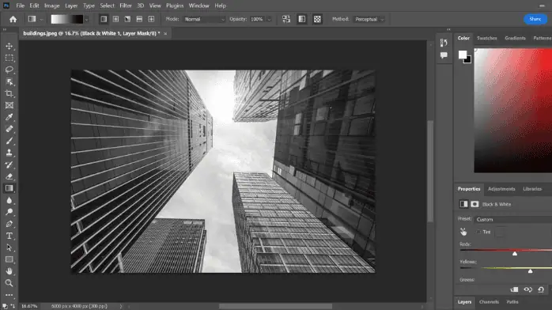Open the gradient picker arrow
The height and width of the screenshot is (310, 552).
(x=87, y=19)
